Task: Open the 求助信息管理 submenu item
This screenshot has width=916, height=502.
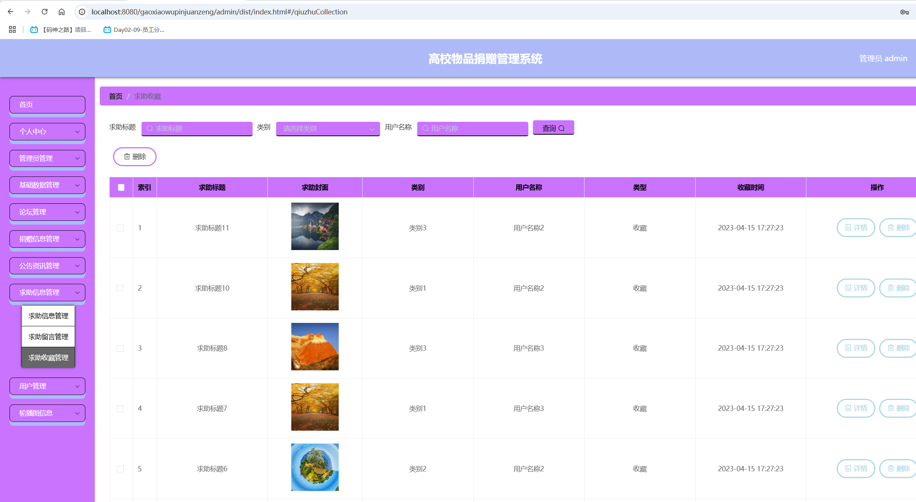Action: [x=48, y=316]
